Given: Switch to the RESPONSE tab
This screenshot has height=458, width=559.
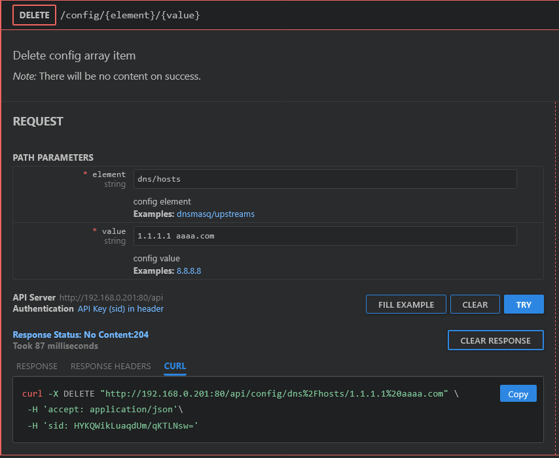Looking at the screenshot, I should coord(37,366).
